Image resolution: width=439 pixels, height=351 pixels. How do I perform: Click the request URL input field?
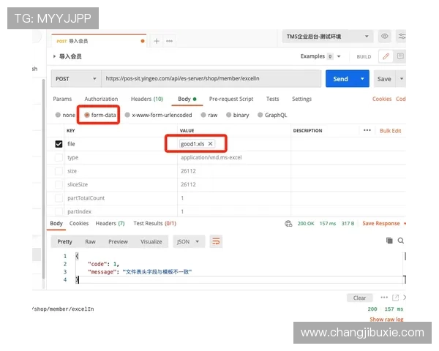point(211,79)
